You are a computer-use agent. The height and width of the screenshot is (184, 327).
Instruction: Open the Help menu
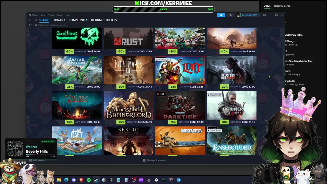click(x=68, y=15)
